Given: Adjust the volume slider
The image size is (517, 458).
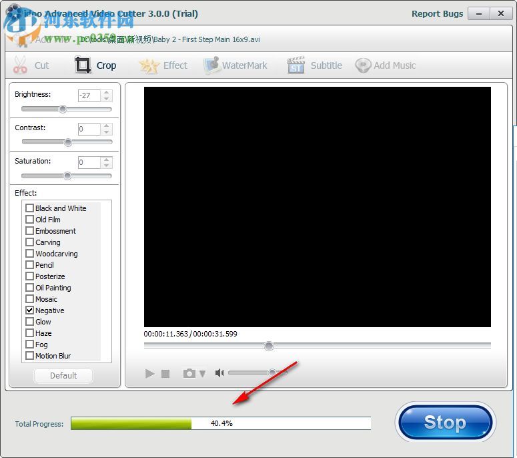Looking at the screenshot, I should pos(272,373).
